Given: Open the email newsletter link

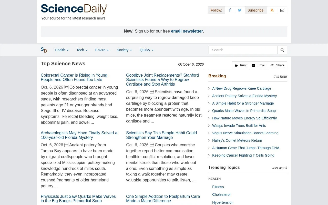Looking at the screenshot, I should coord(187,31).
